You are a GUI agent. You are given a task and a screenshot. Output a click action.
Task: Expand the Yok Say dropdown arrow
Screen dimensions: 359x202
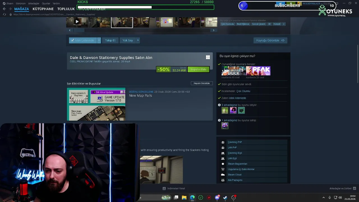click(x=138, y=40)
